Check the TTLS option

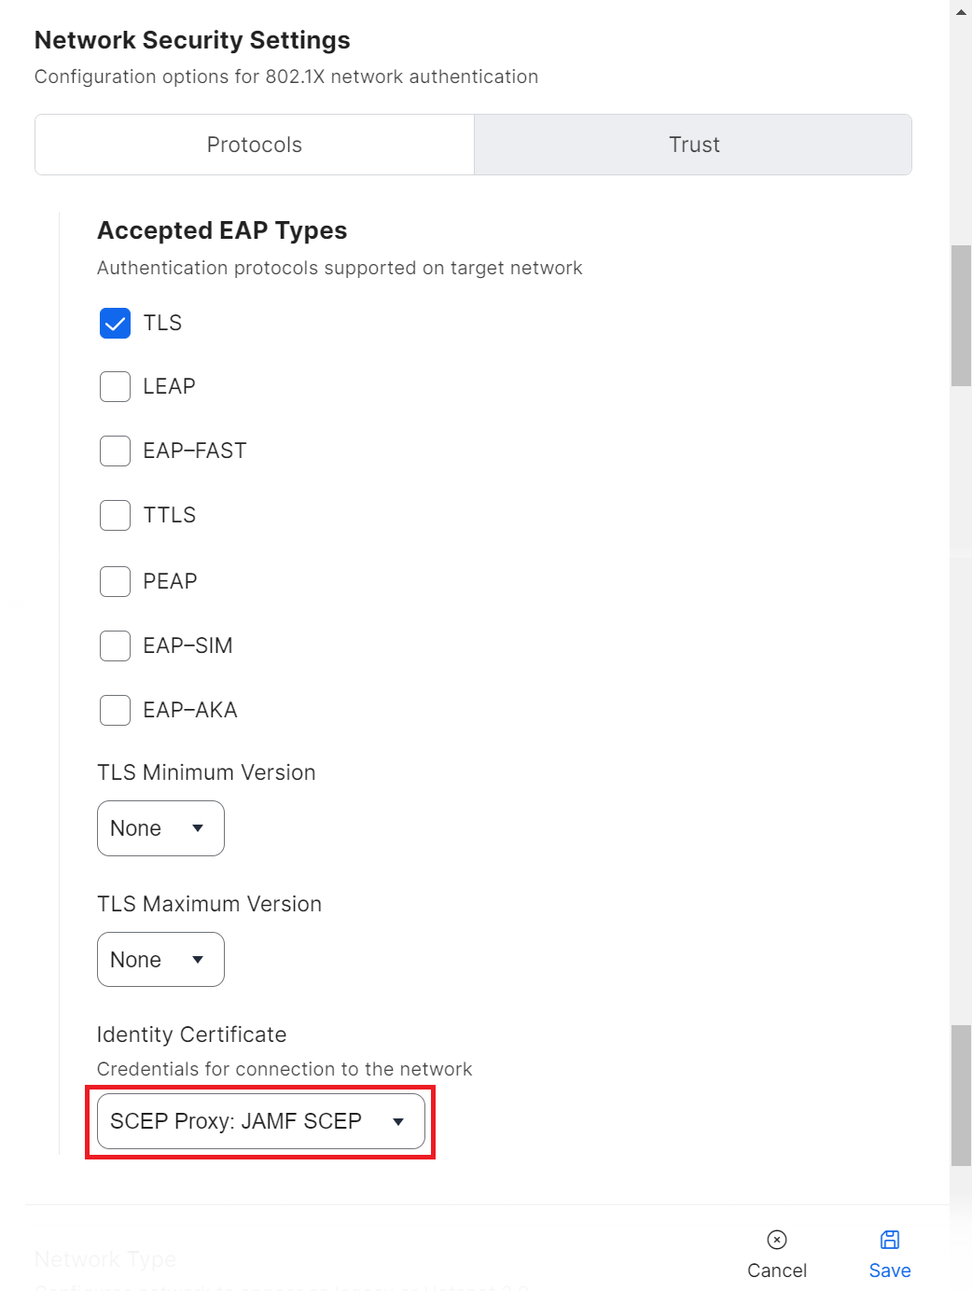[115, 515]
